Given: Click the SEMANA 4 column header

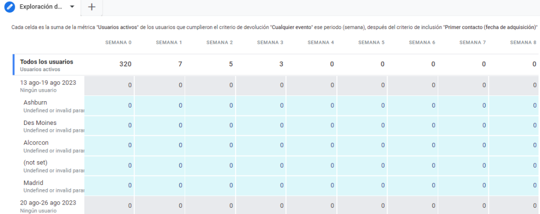Looking at the screenshot, I should pyautogui.click(x=321, y=42).
